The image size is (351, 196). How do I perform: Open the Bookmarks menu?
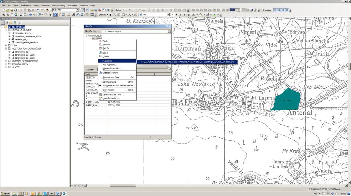tap(26, 5)
